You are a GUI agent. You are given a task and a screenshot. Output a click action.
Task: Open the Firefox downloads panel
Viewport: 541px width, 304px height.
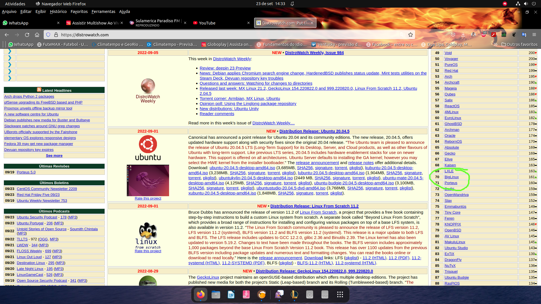point(463,35)
